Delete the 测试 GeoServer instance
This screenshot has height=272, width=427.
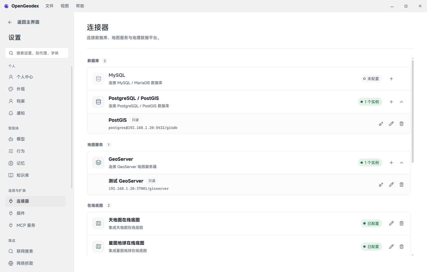(x=401, y=184)
